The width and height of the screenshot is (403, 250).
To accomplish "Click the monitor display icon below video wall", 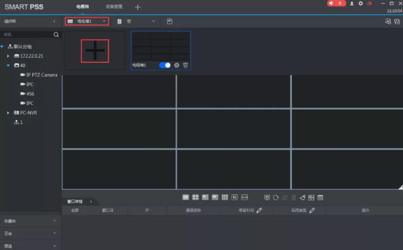I will tap(267, 198).
